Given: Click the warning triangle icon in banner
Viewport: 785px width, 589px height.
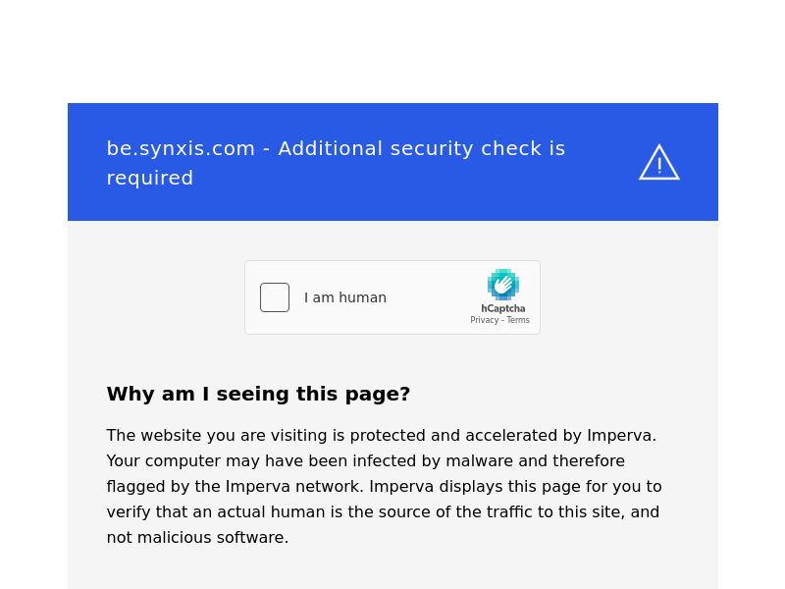Looking at the screenshot, I should click(x=659, y=163).
